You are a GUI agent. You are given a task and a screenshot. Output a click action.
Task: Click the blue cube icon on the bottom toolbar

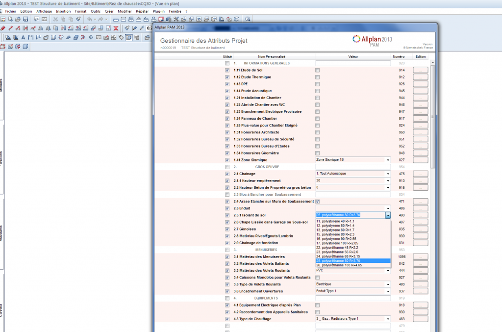[25, 47]
